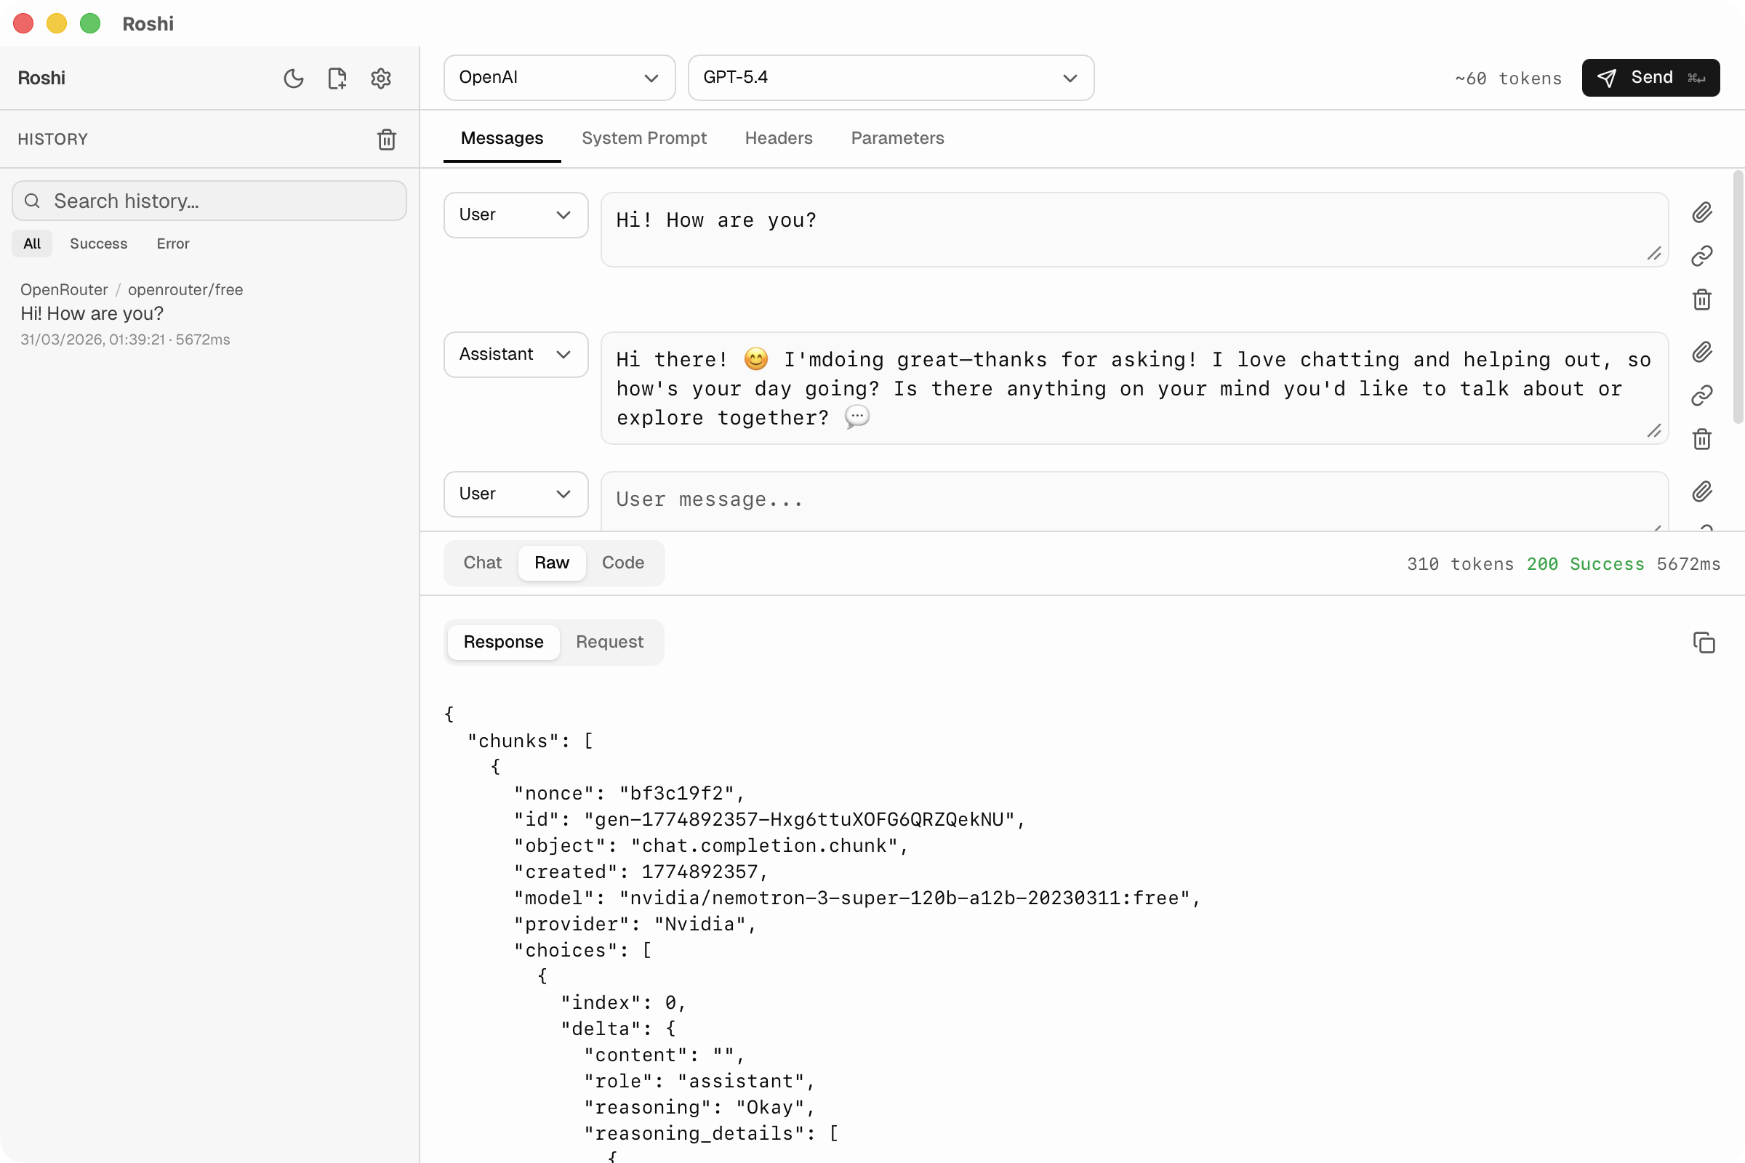Copy raw response to clipboard
This screenshot has height=1163, width=1745.
1704,643
